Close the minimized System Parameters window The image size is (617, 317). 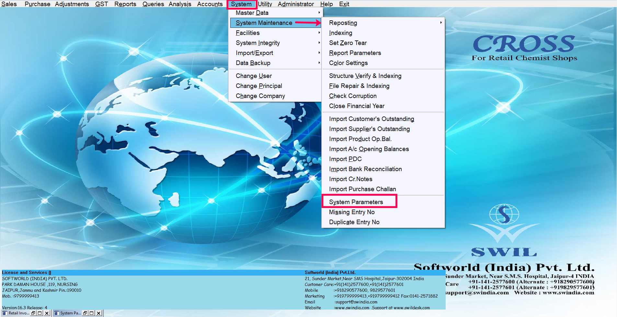(98, 313)
